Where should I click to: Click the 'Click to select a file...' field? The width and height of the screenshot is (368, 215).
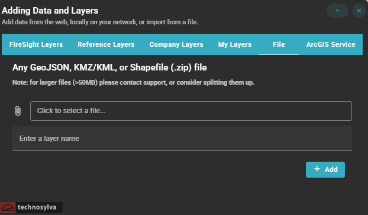click(191, 111)
